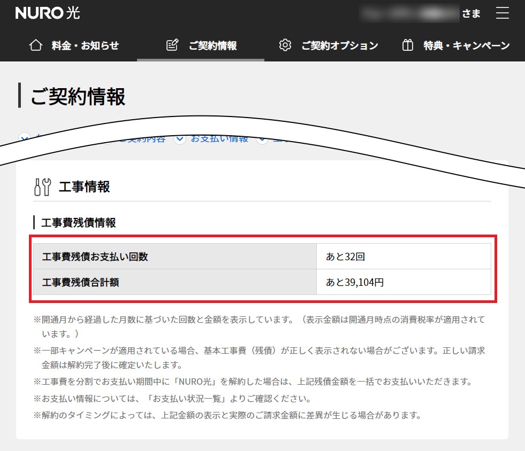
Task: Click the note starting ※開通月から経過した
Action: tap(260, 326)
